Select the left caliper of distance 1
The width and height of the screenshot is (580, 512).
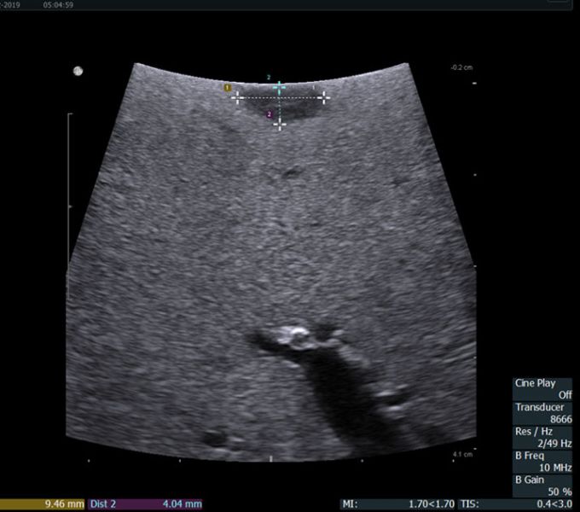pyautogui.click(x=238, y=97)
